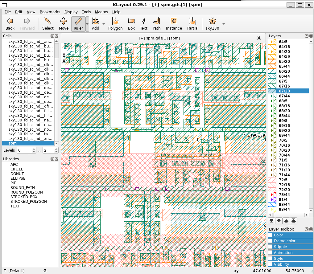Move selected layer to bottom of list
Viewport: 314px width, 274px height.
pos(271,221)
